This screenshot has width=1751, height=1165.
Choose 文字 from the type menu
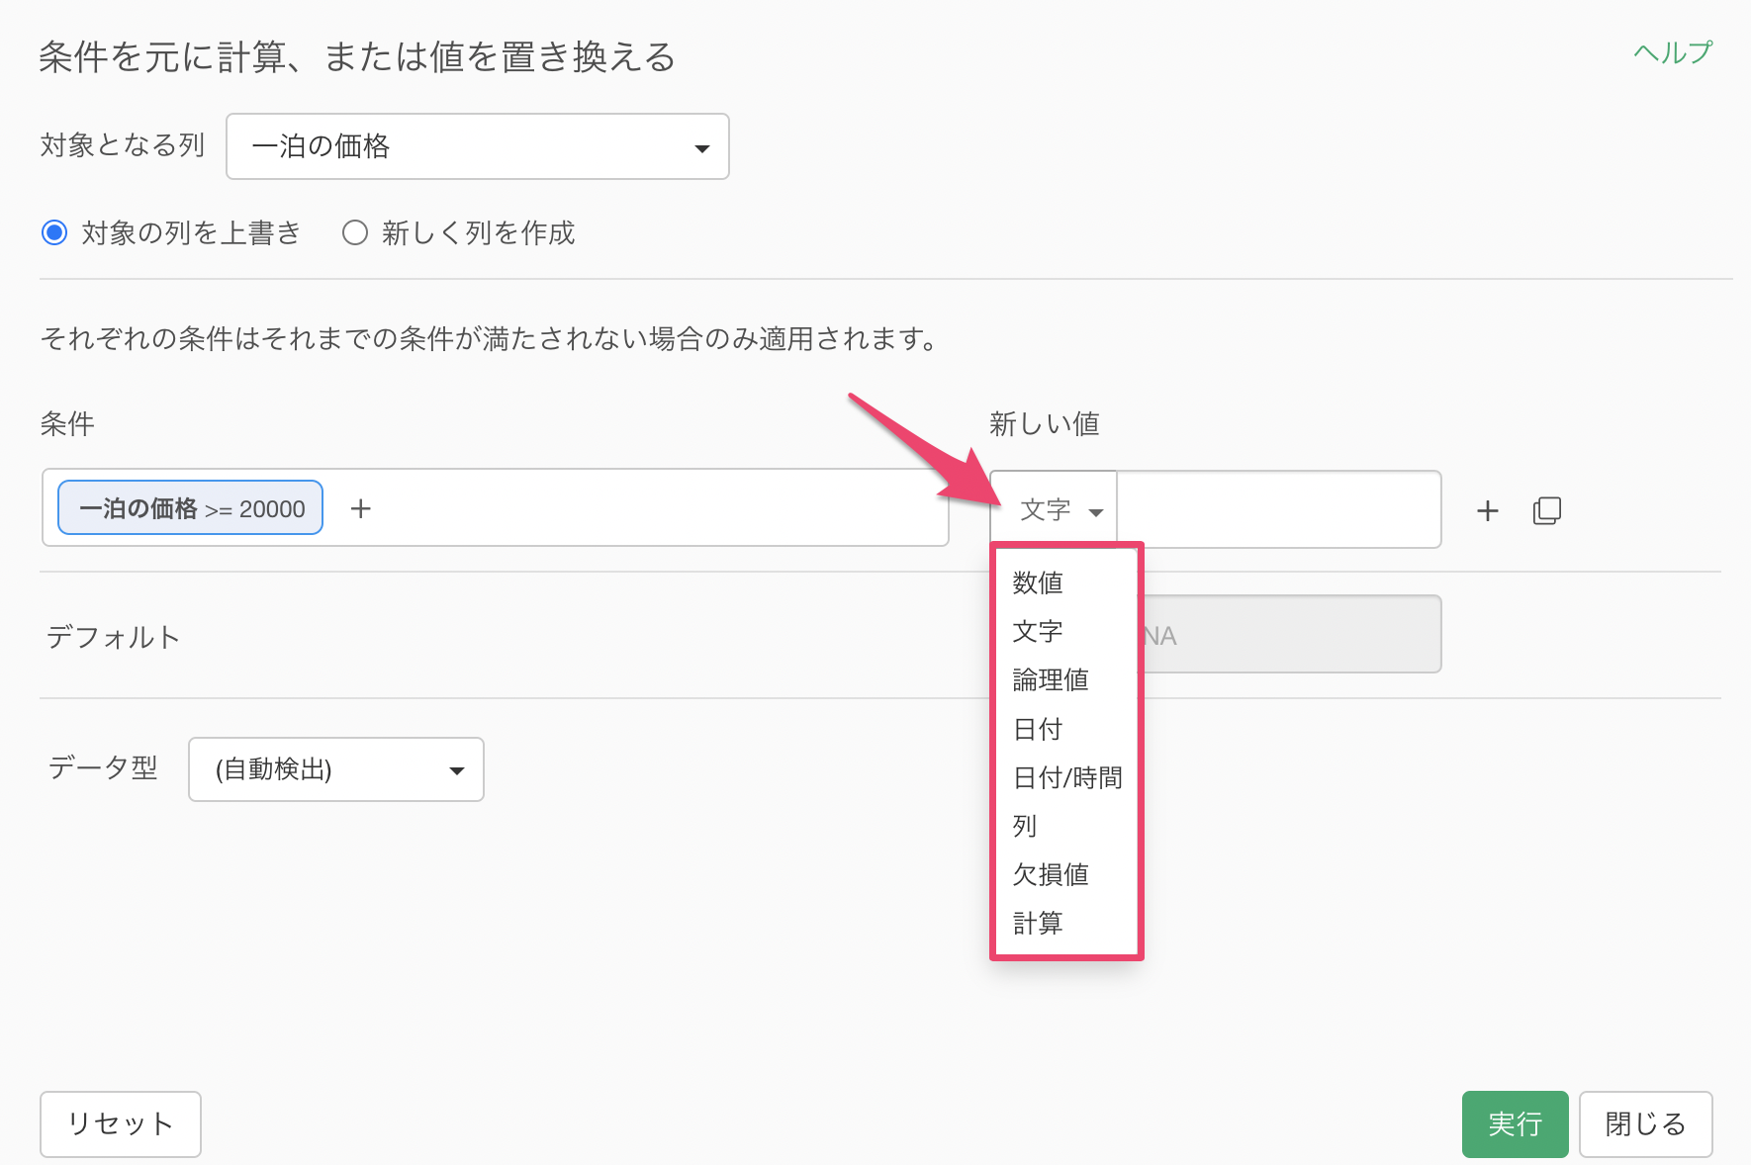tap(1038, 631)
